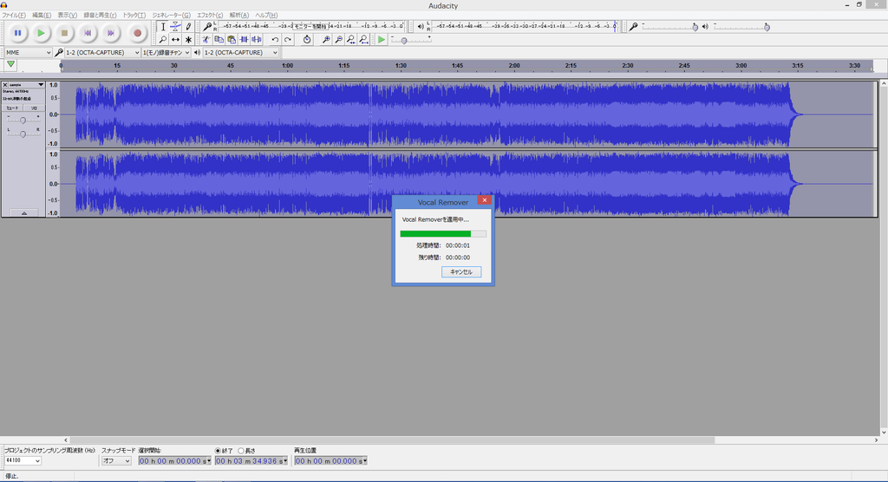
Task: Click the timeline quick-play green triangle
Action: [10, 64]
